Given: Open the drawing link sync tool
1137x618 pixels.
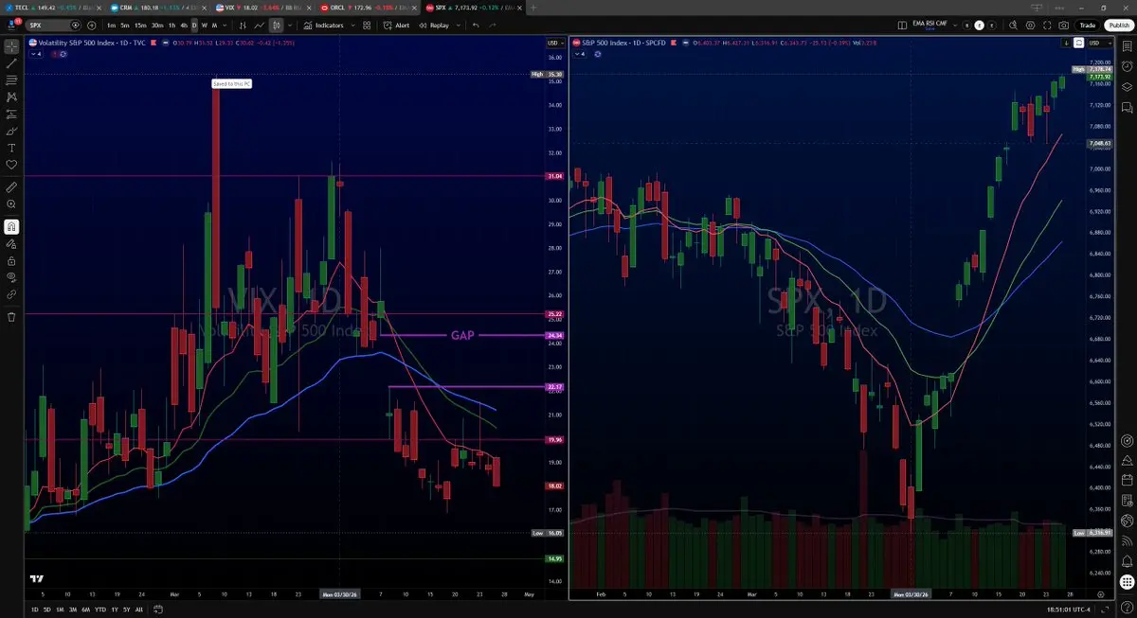Looking at the screenshot, I should 11,294.
